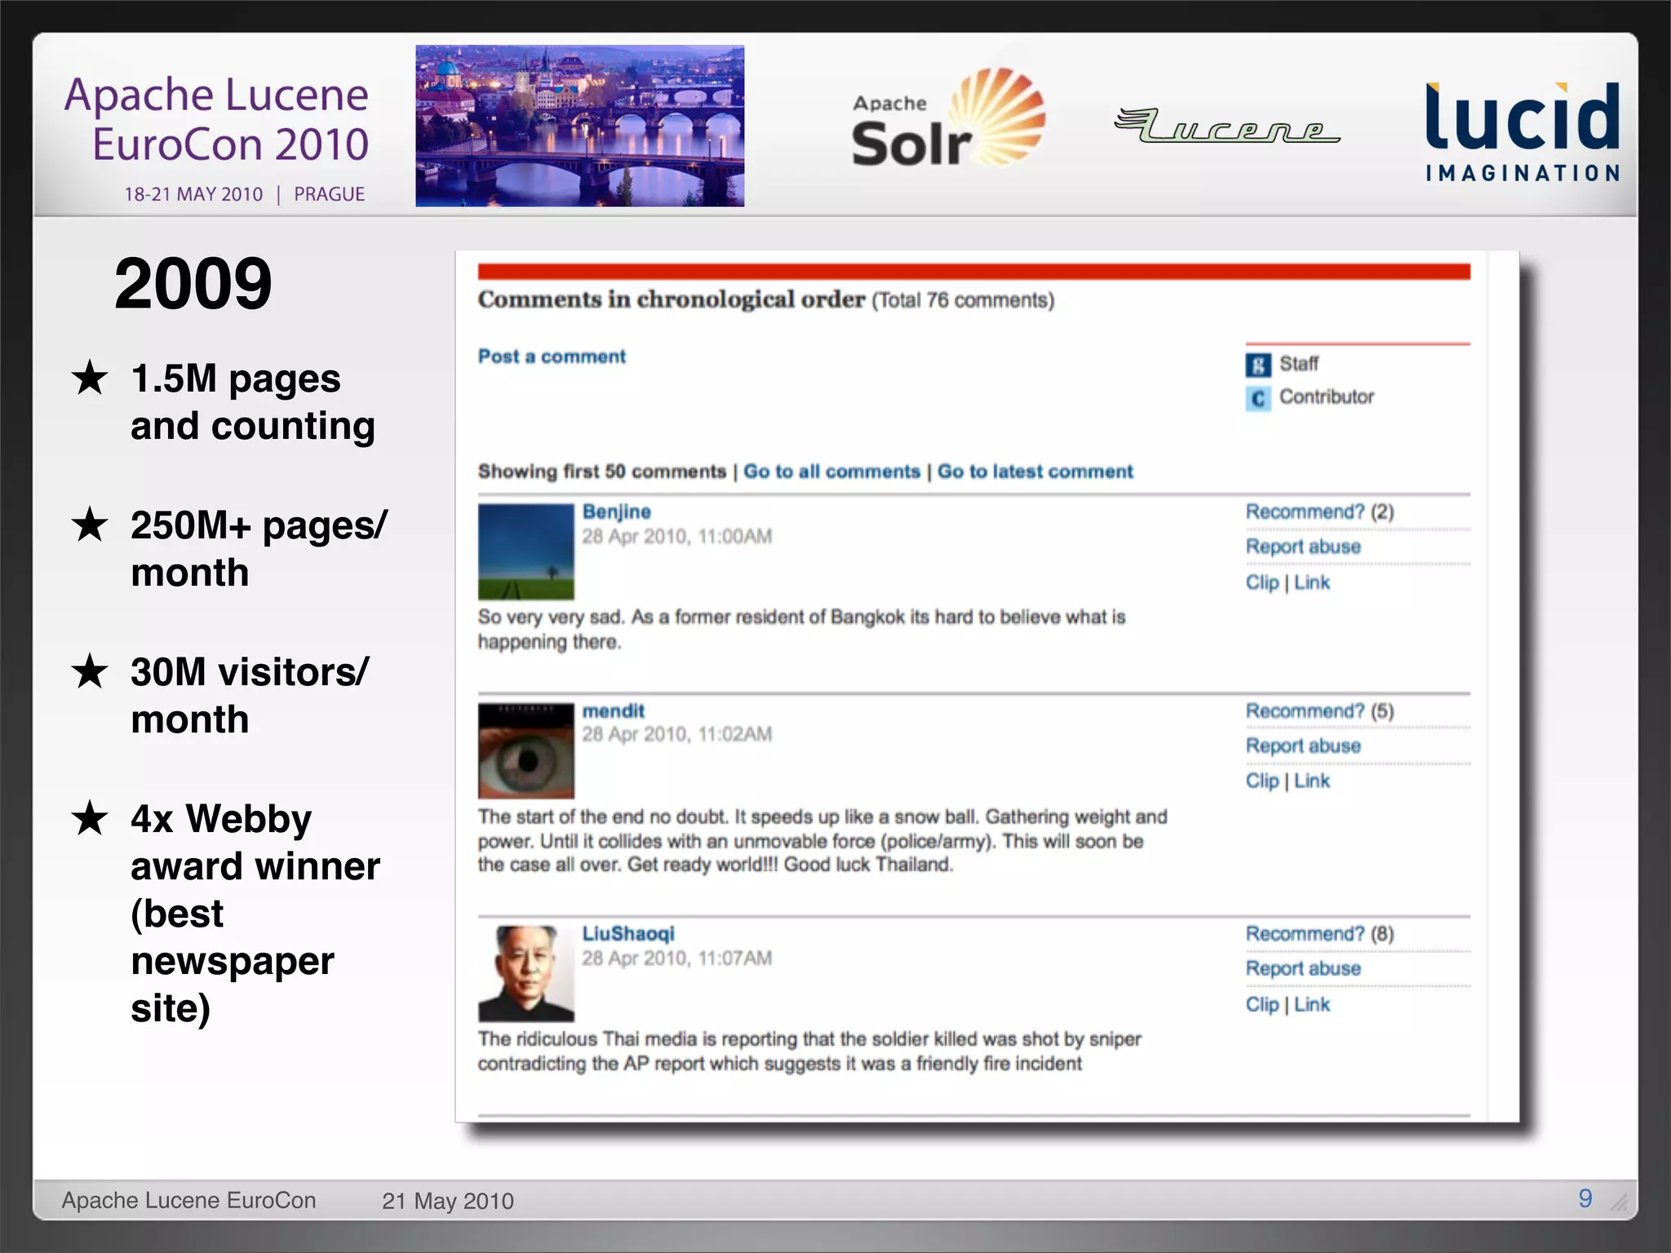Viewport: 1671px width, 1253px height.
Task: Click the Lucid Imagination logo
Action: click(x=1523, y=131)
